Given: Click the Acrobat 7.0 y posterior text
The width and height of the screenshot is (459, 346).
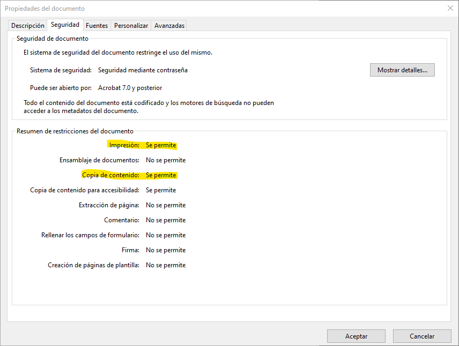Looking at the screenshot, I should tap(130, 88).
